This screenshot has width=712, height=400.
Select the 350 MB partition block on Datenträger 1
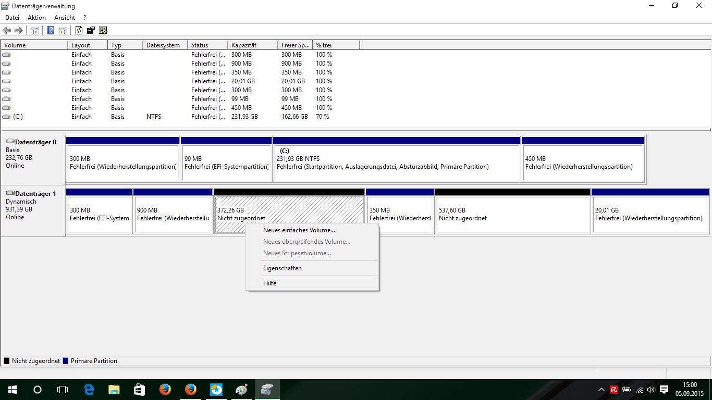[x=400, y=210]
